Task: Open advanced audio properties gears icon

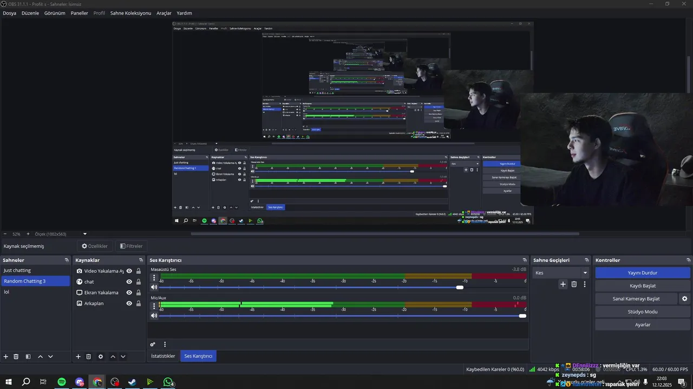Action: pyautogui.click(x=153, y=344)
